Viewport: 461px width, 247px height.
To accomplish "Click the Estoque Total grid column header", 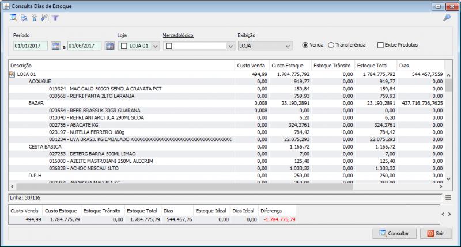I will click(376, 66).
